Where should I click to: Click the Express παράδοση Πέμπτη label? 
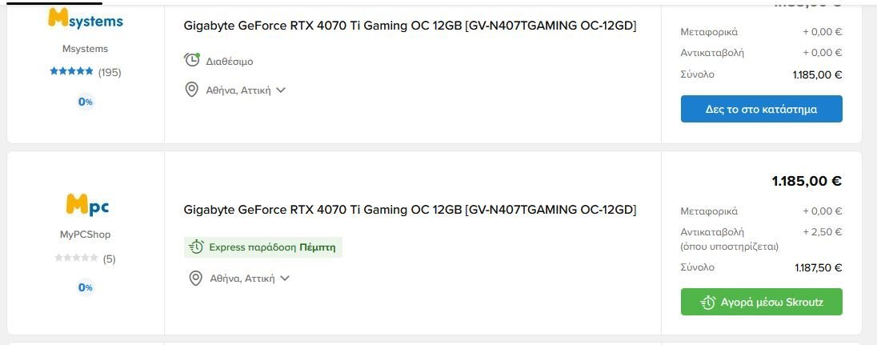coord(272,247)
